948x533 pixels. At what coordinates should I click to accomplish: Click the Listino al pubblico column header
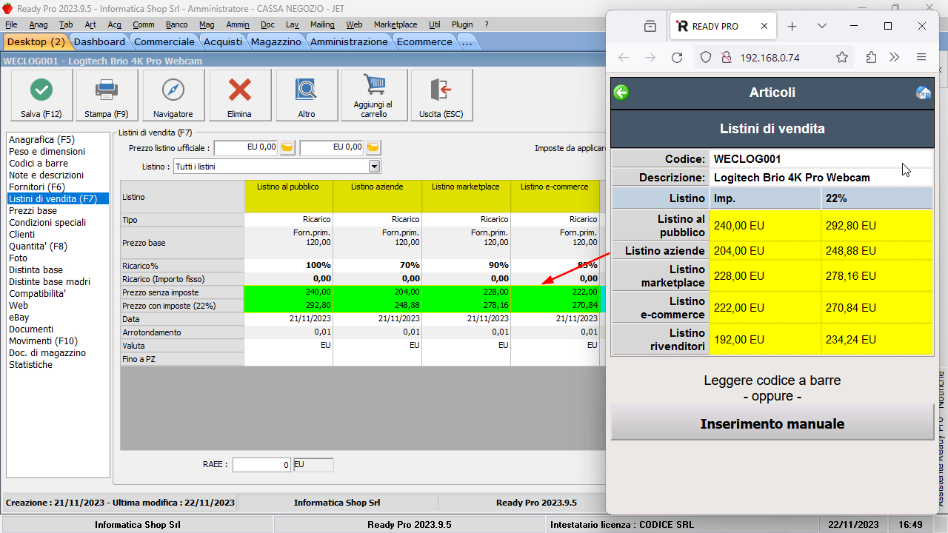pos(289,197)
